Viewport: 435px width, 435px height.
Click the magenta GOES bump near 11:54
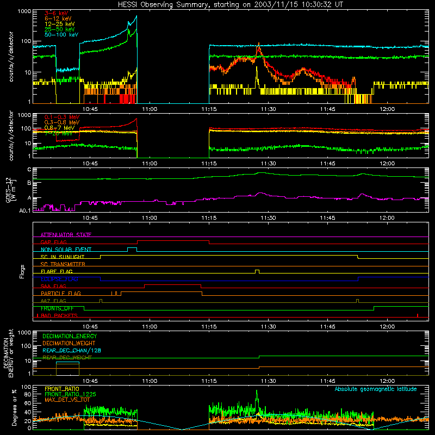tap(362, 195)
